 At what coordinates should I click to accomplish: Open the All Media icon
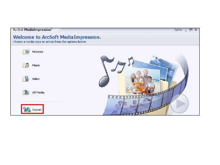tap(26, 93)
